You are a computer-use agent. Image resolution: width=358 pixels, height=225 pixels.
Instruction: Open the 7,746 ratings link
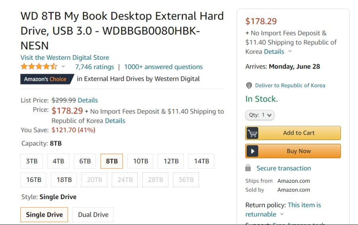coord(95,67)
